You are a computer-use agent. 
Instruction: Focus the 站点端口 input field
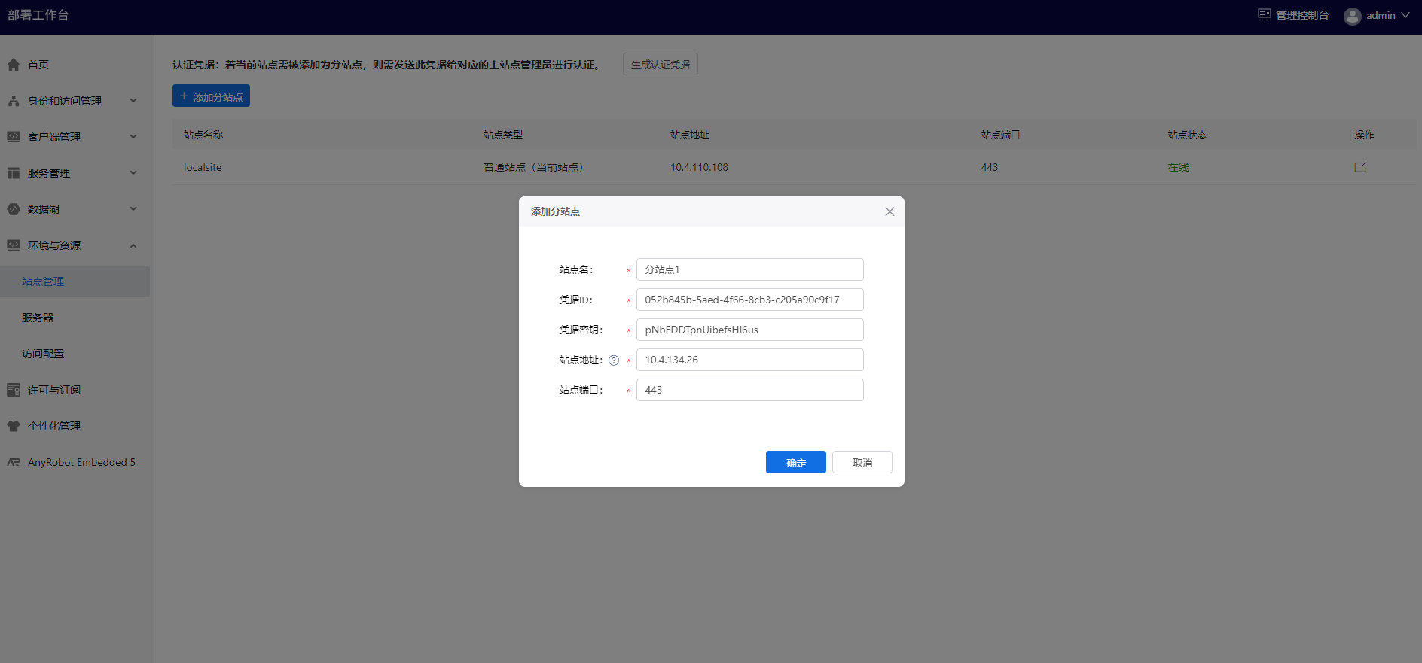tap(750, 390)
